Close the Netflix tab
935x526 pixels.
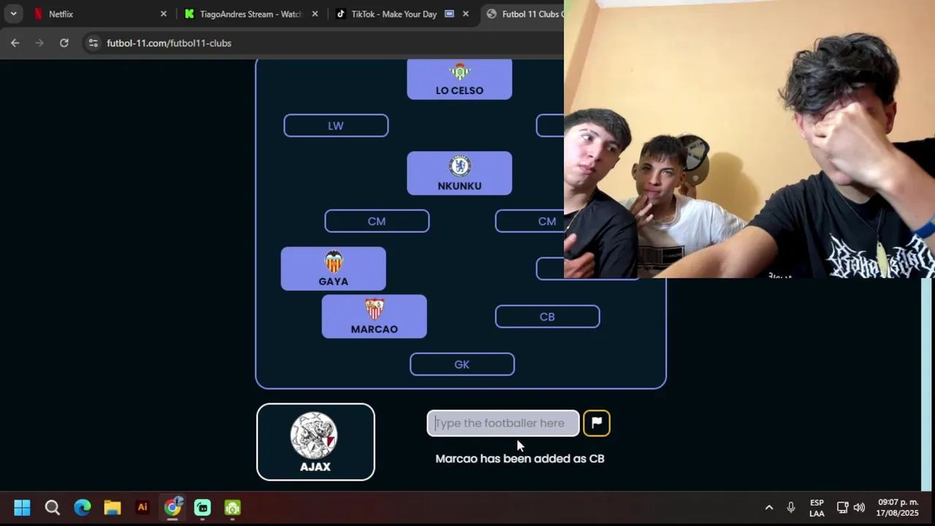coord(164,14)
